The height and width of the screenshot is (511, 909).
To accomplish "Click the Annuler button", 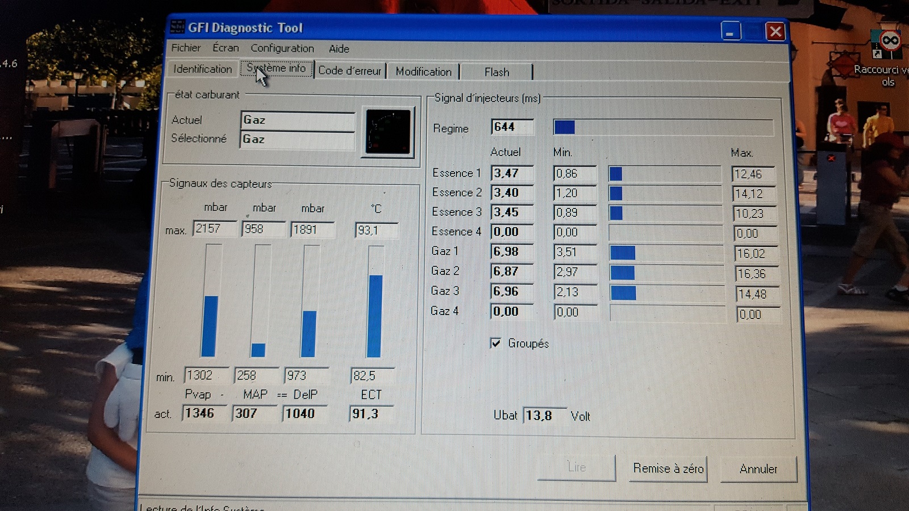I will tap(758, 469).
